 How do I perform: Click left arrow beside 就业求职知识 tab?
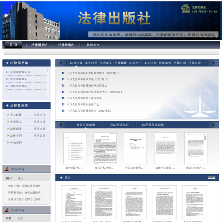click(61, 125)
